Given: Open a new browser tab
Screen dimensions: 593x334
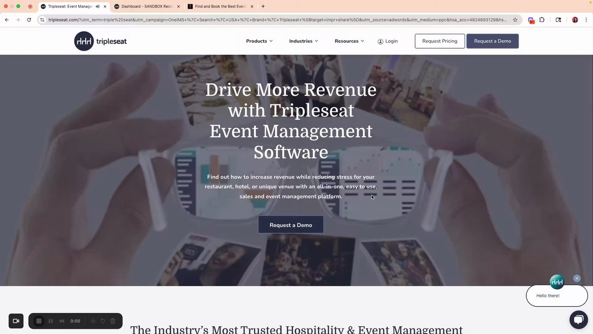Looking at the screenshot, I should point(263,6).
